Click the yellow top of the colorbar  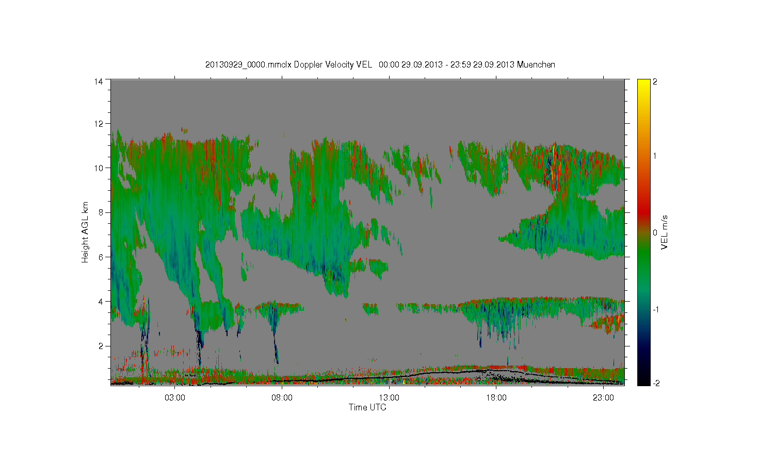coord(643,82)
